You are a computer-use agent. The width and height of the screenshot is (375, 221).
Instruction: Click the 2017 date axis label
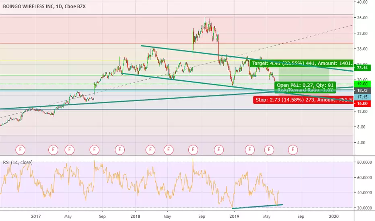[x=36, y=217]
